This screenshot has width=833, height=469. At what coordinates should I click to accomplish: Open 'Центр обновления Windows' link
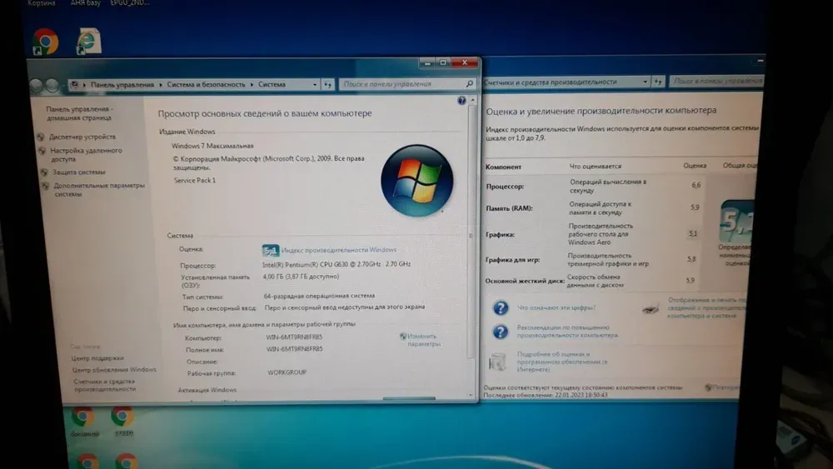(x=113, y=369)
